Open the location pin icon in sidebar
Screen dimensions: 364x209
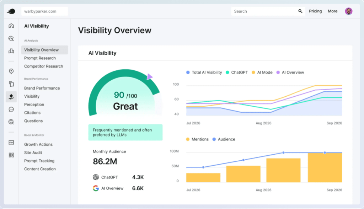tap(11, 71)
